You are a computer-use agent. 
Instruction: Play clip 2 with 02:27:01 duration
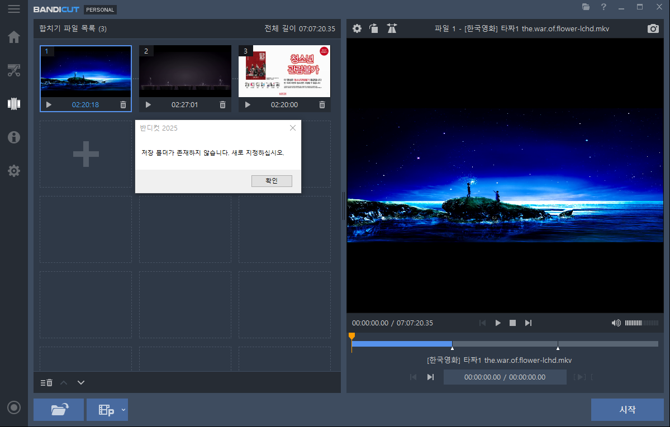(148, 104)
